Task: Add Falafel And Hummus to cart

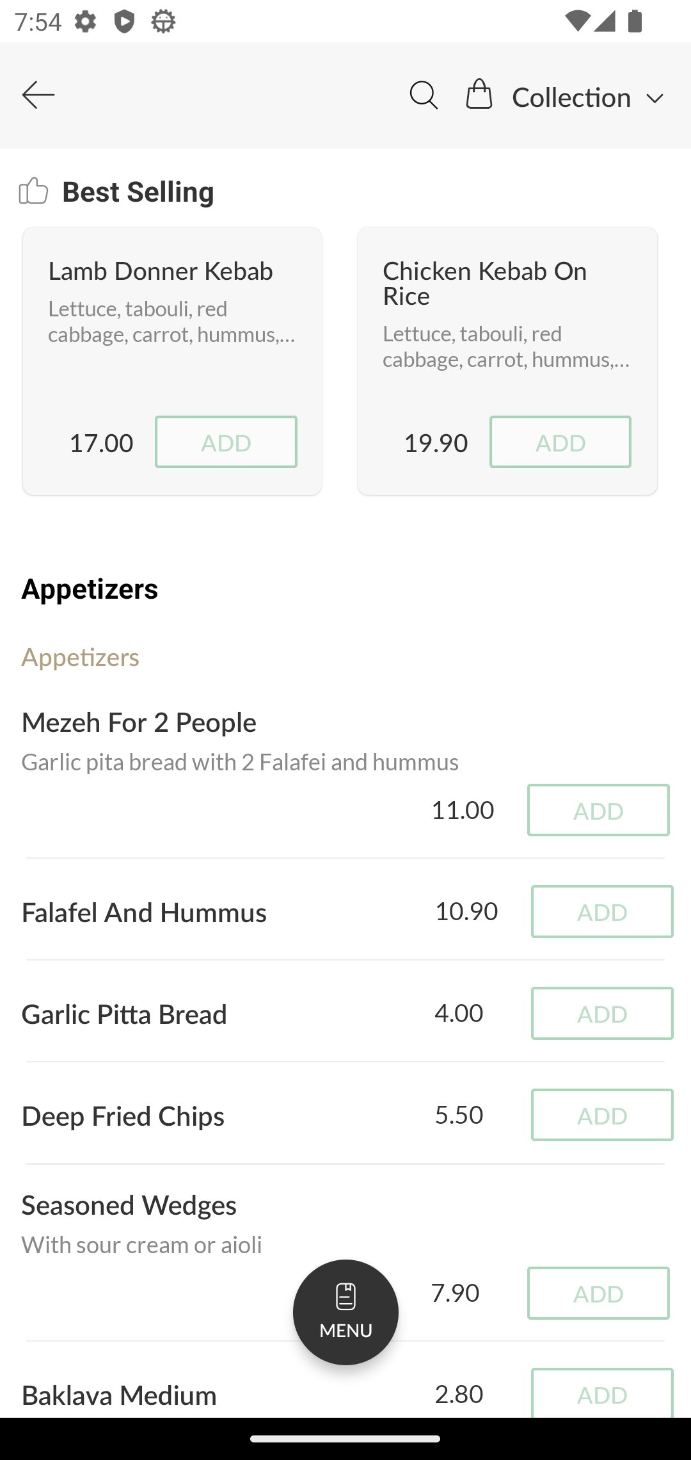Action: (601, 911)
